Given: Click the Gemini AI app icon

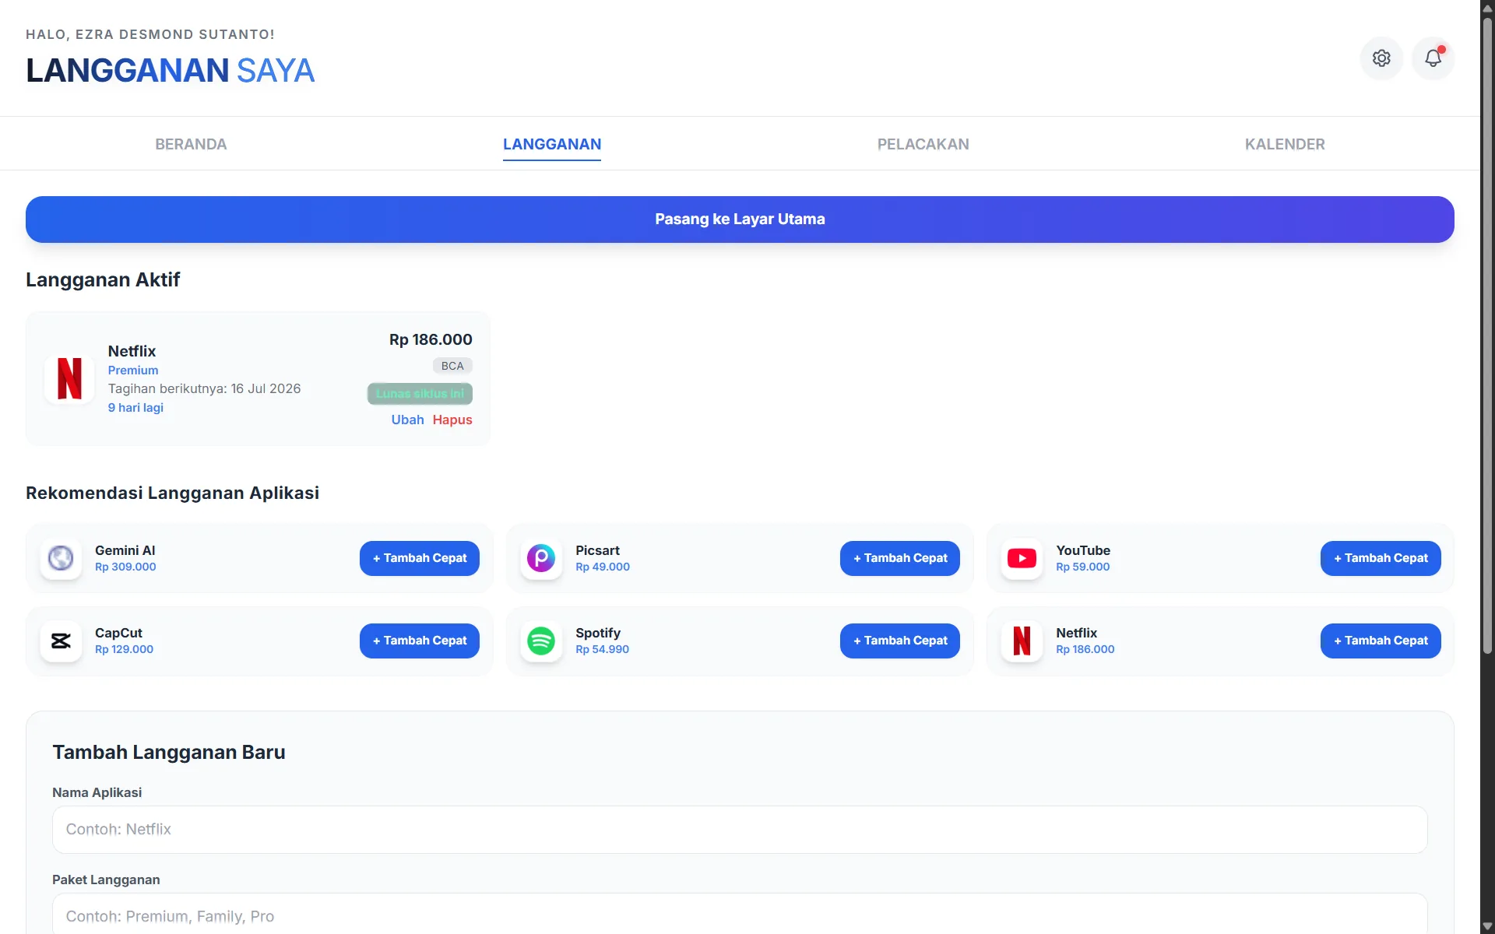Looking at the screenshot, I should click(x=61, y=558).
